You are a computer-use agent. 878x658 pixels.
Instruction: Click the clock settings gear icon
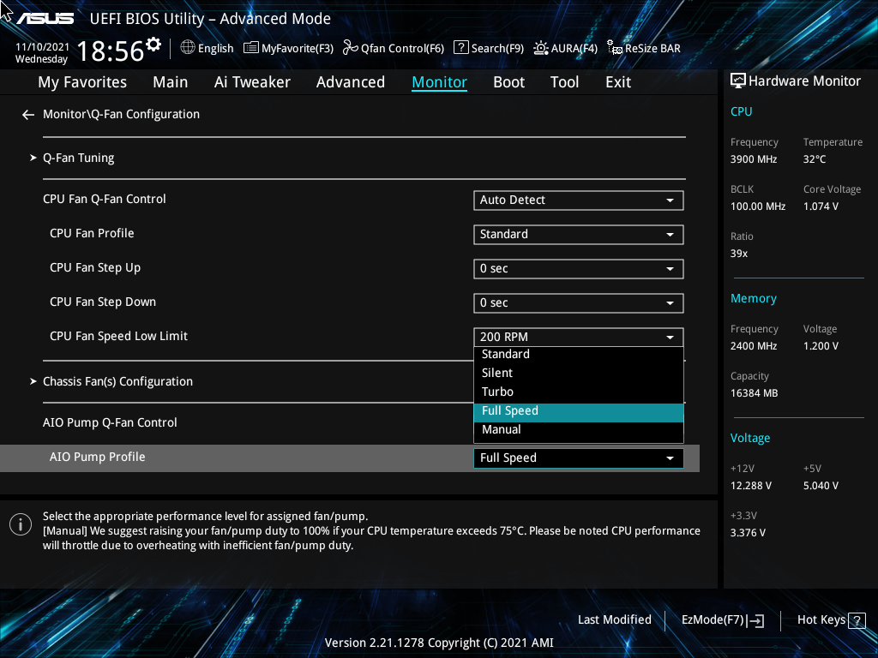point(153,44)
